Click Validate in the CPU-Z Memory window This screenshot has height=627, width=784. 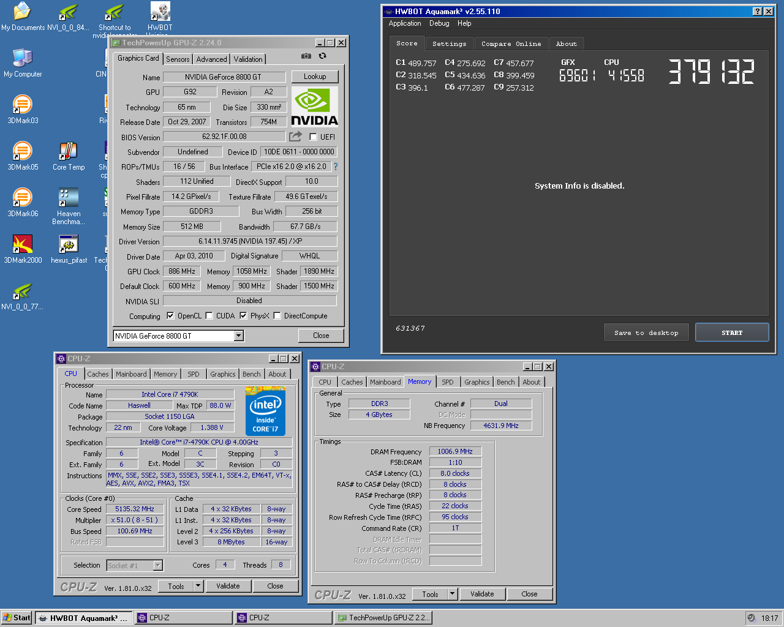pyautogui.click(x=482, y=595)
